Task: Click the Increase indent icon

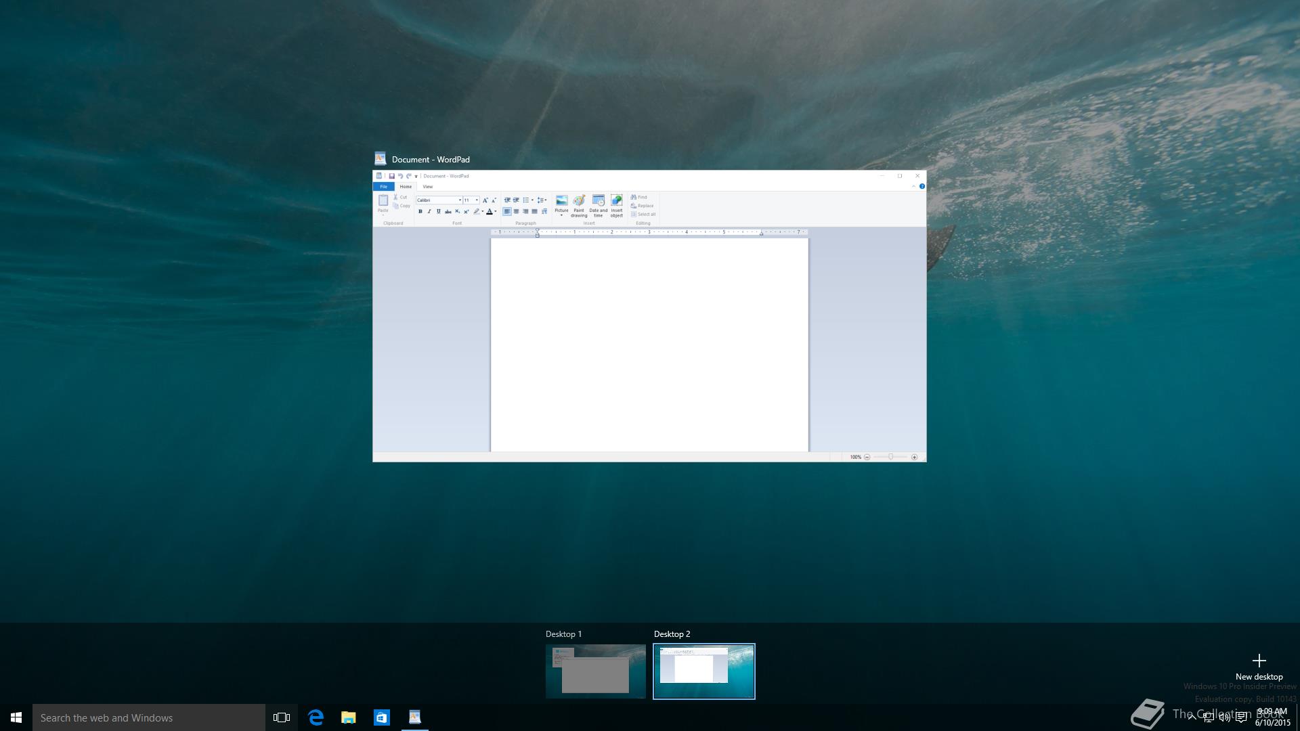Action: point(516,200)
